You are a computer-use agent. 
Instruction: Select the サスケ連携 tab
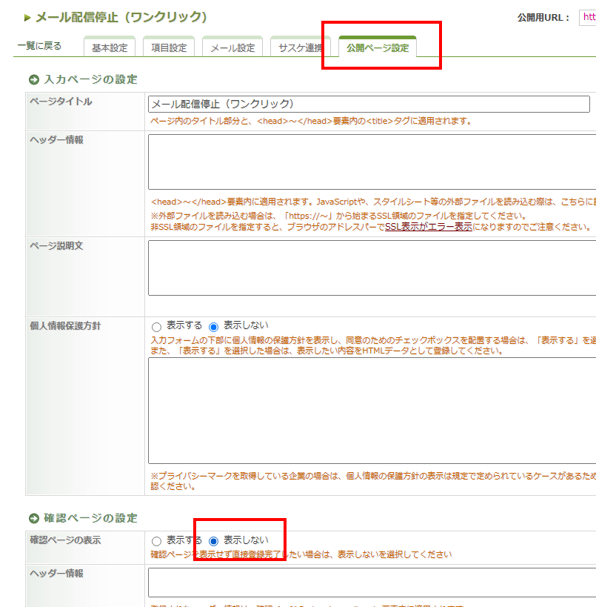pos(300,48)
